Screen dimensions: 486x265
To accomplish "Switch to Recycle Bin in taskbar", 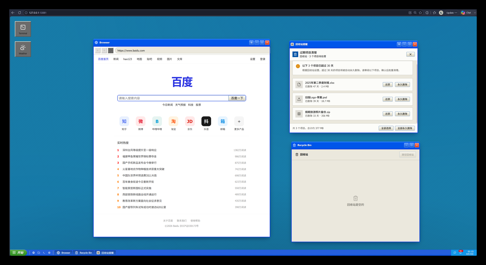I will pos(84,253).
